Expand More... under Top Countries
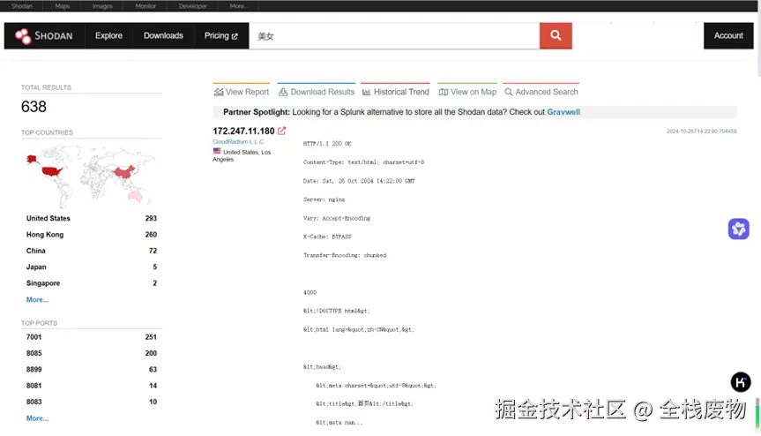Viewport: 761px width, 436px height. 37,299
